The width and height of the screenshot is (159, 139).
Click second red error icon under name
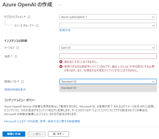point(61,66)
